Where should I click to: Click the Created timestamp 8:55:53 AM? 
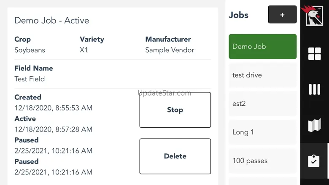click(53, 108)
